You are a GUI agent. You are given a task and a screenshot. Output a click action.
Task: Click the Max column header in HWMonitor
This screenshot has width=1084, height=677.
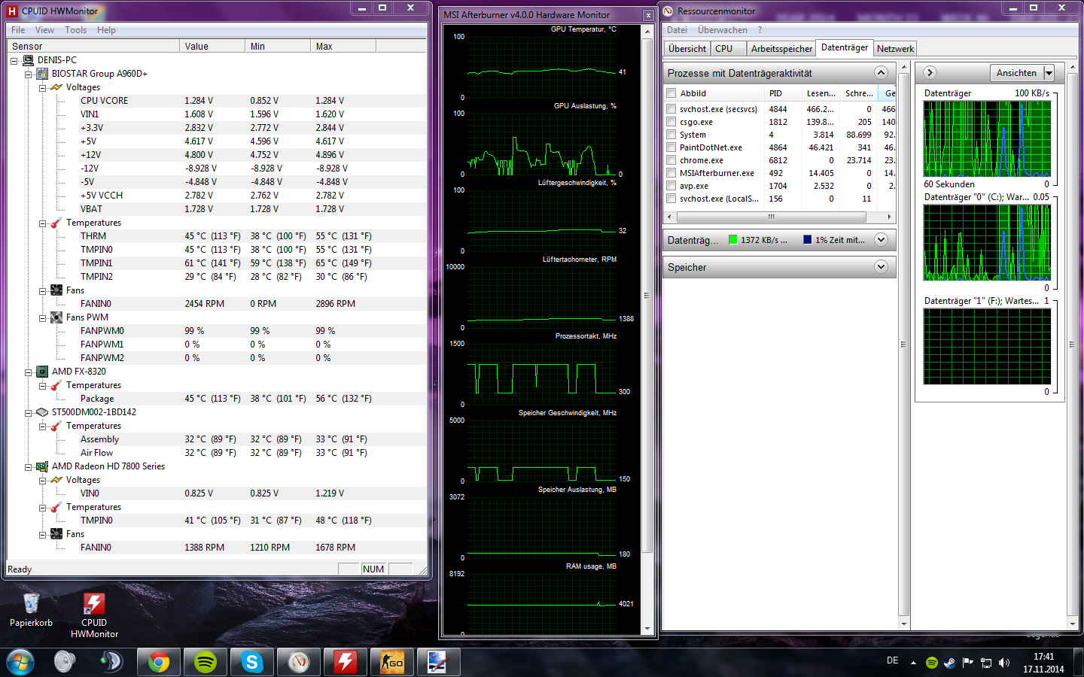(x=343, y=47)
